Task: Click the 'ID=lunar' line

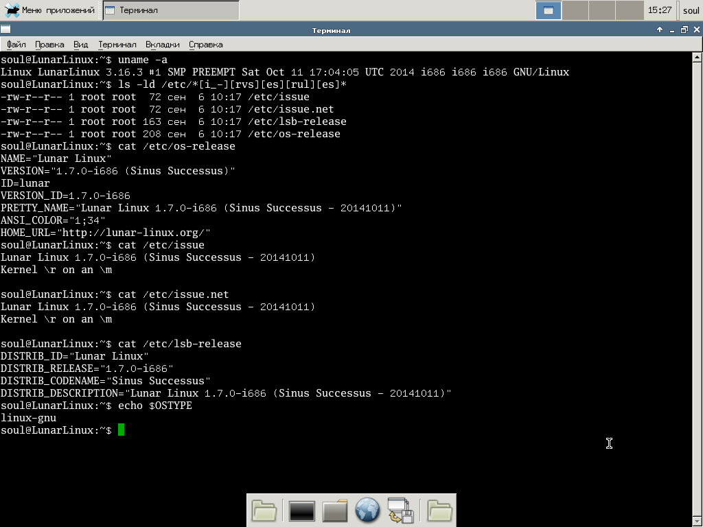Action: (x=25, y=183)
